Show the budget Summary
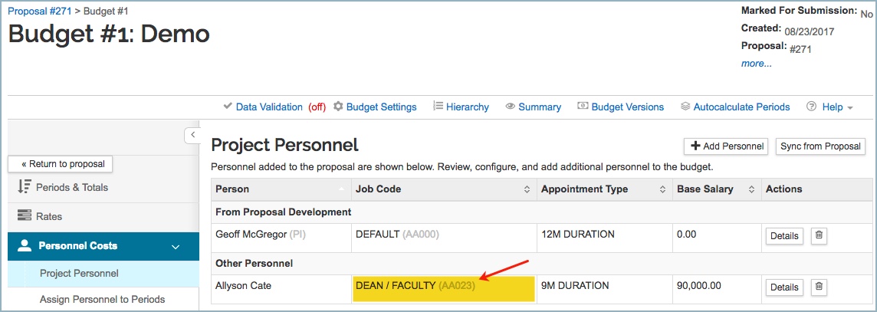877x312 pixels. [533, 107]
